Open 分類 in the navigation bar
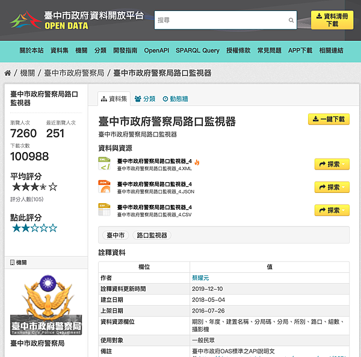This screenshot has width=361, height=357. tap(100, 50)
